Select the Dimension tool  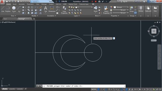pos(52,9)
